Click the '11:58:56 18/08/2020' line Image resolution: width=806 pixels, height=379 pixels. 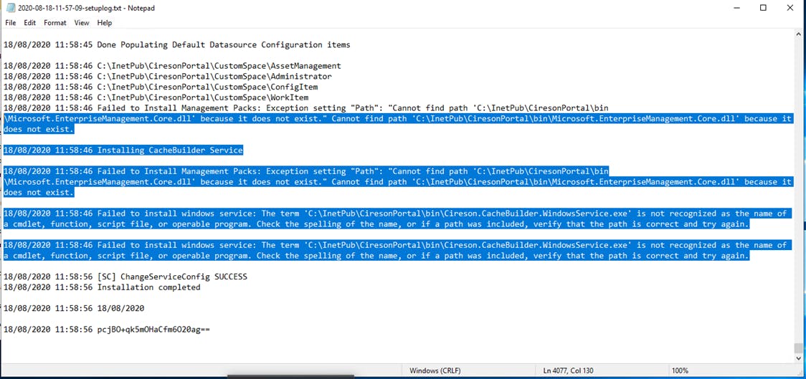pos(74,309)
